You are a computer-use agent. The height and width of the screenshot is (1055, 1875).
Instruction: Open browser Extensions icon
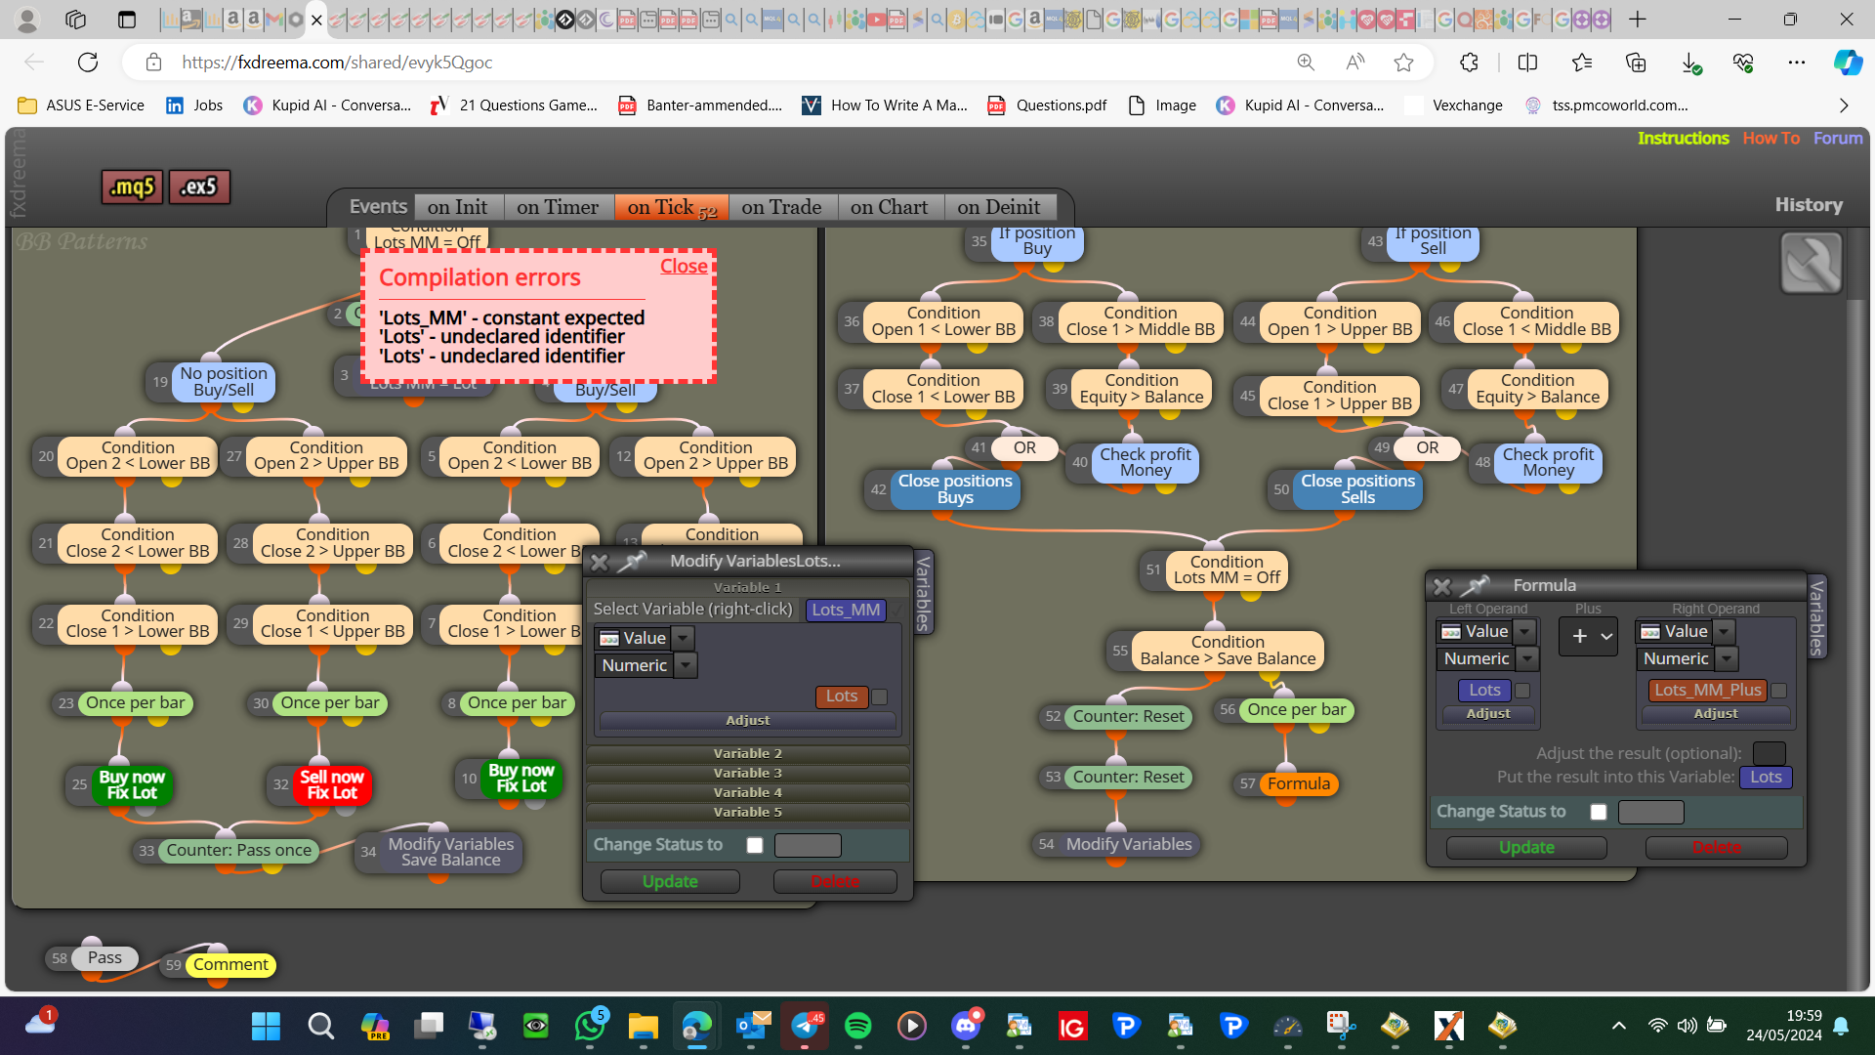tap(1469, 63)
